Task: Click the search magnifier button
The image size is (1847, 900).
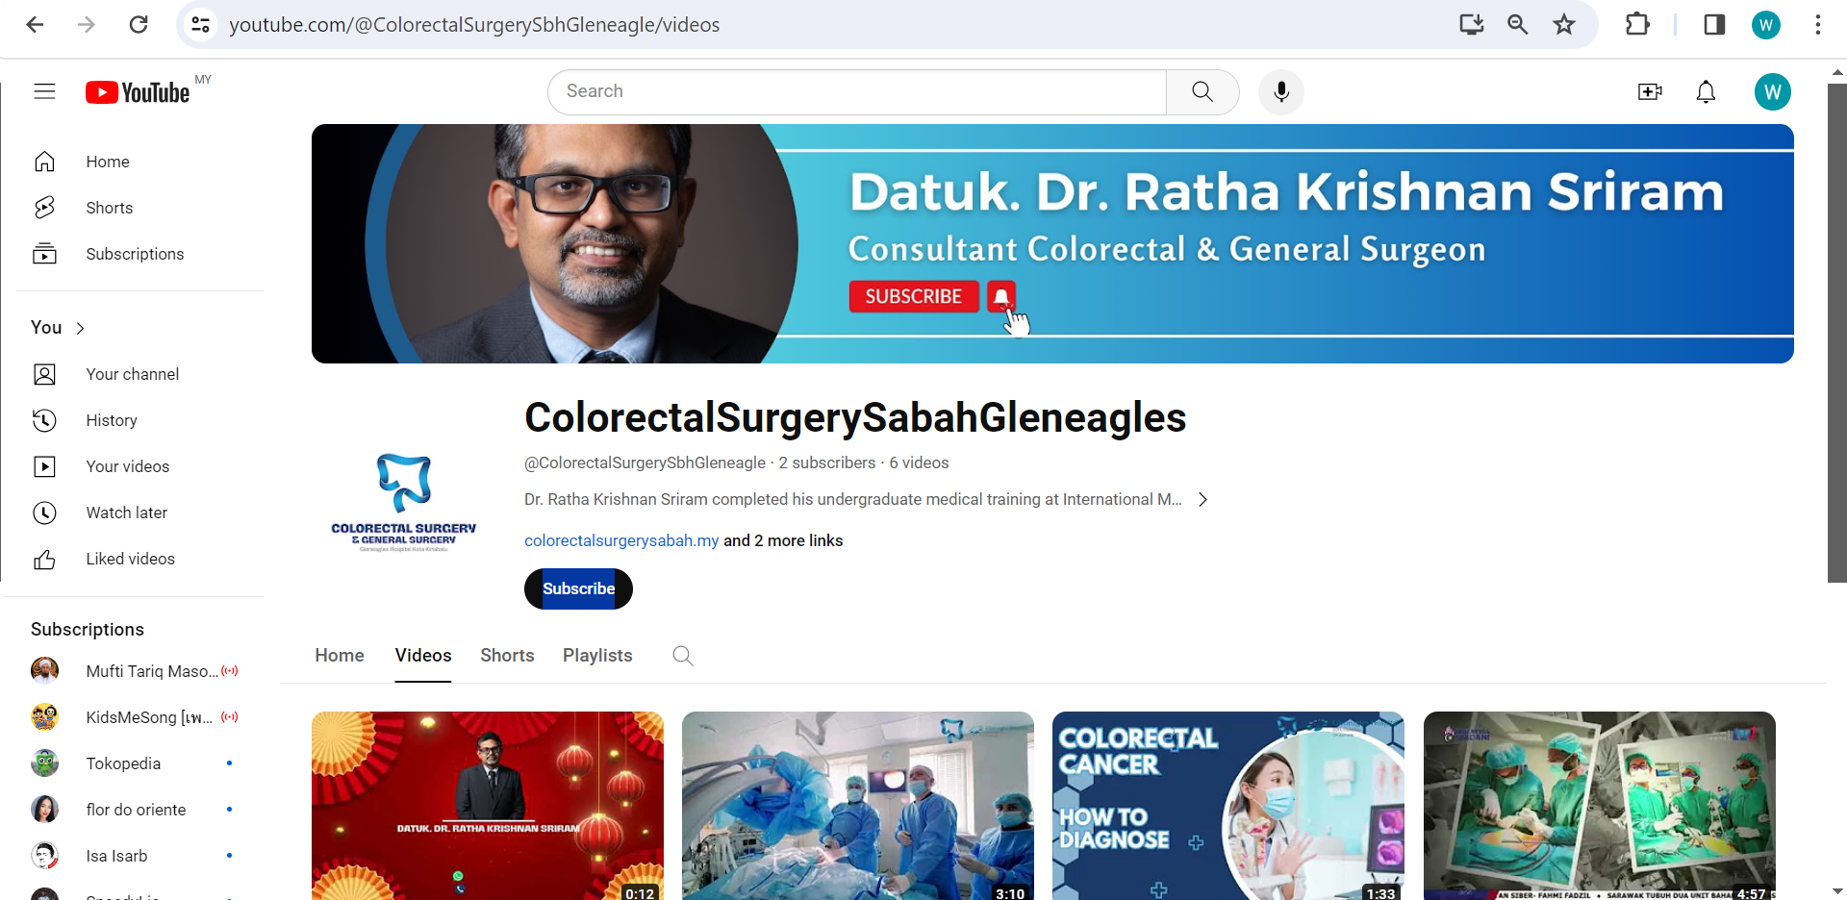Action: point(1202,91)
